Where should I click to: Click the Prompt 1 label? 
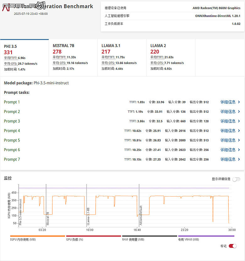[12, 102]
